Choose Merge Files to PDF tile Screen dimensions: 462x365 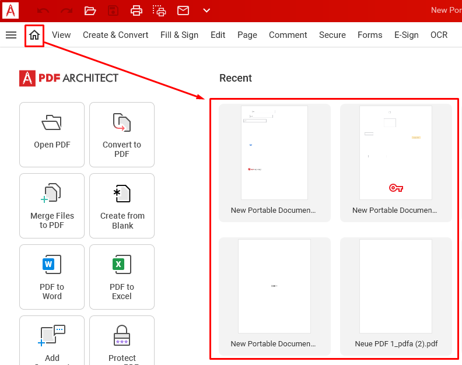click(52, 206)
